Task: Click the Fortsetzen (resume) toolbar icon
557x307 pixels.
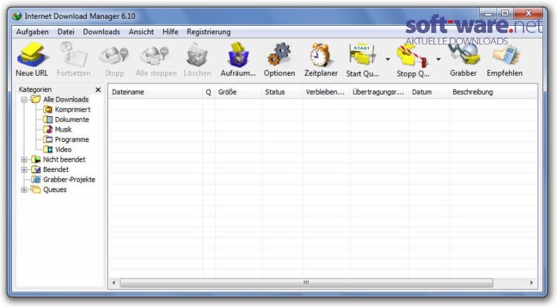Action: [x=74, y=54]
